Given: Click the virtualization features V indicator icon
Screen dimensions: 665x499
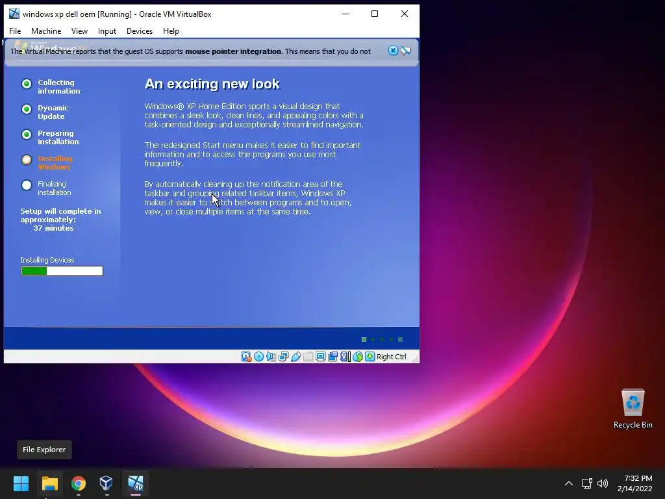Looking at the screenshot, I should (345, 357).
